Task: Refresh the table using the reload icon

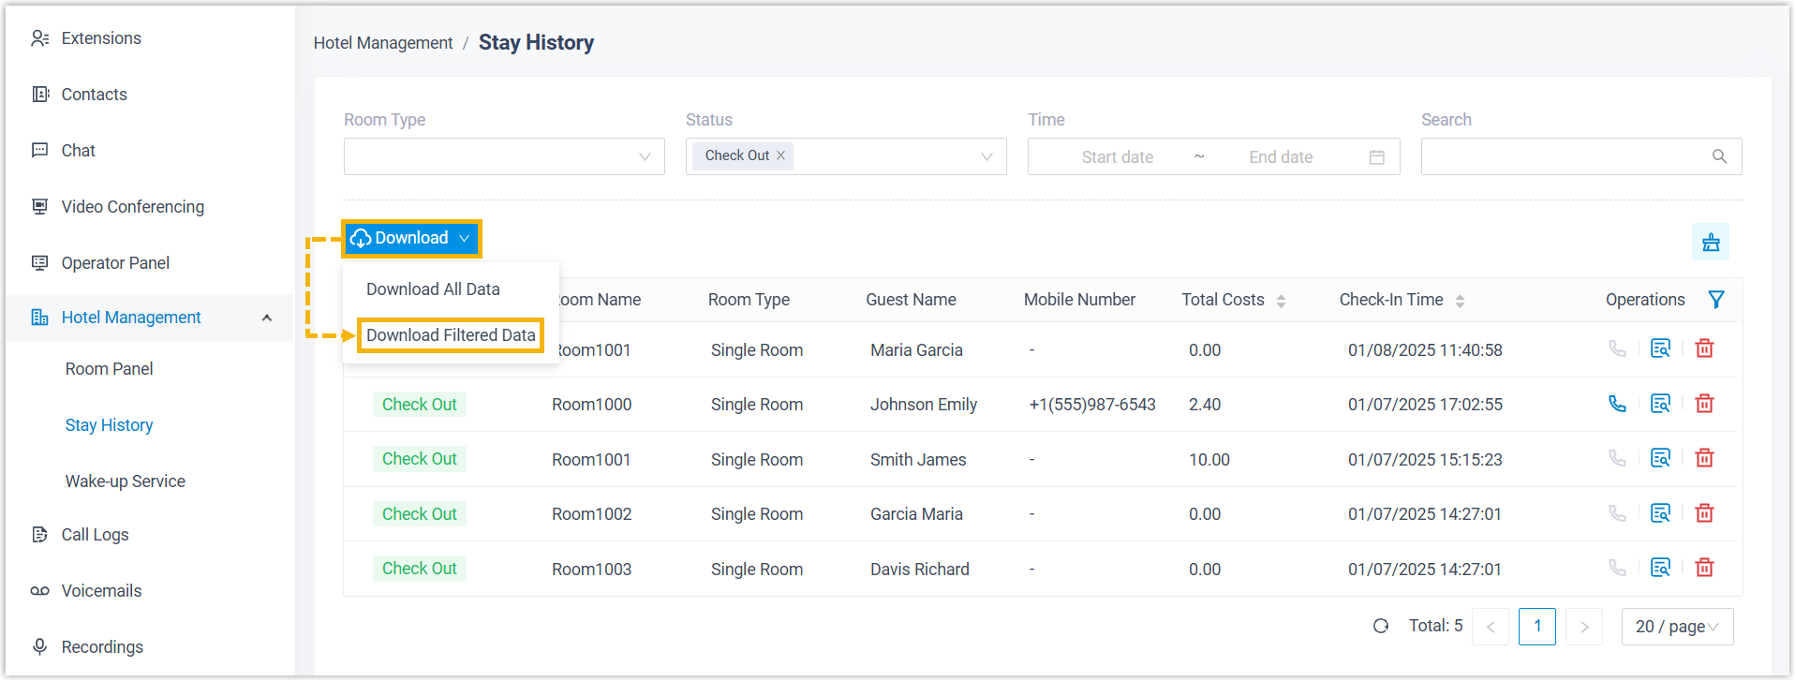Action: pyautogui.click(x=1381, y=627)
